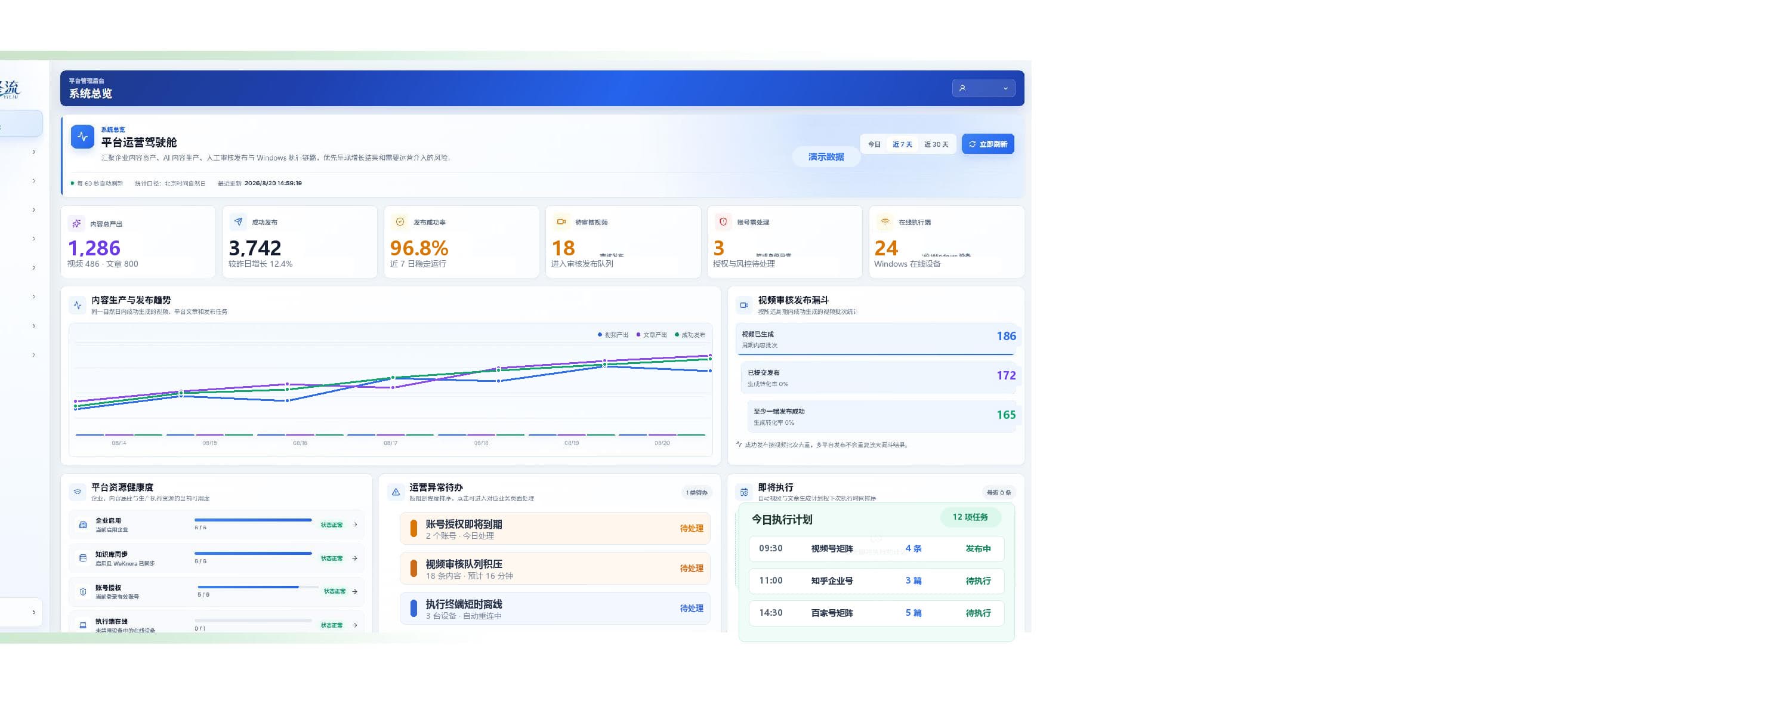
Task: Click the 1 类待办 count badge
Action: (x=696, y=493)
